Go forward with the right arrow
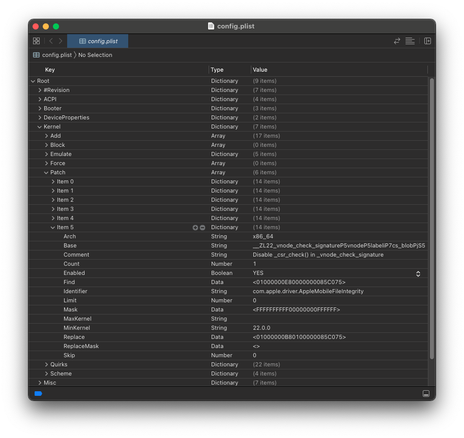 tap(61, 41)
